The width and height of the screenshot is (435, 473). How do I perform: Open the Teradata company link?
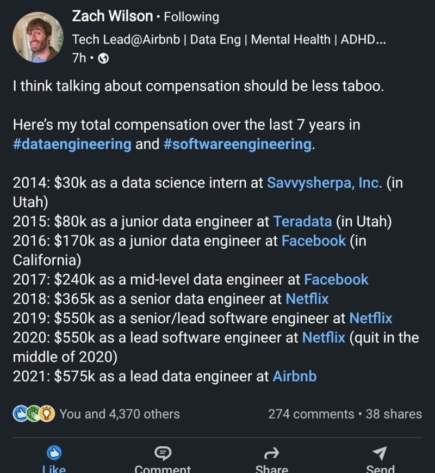[302, 222]
